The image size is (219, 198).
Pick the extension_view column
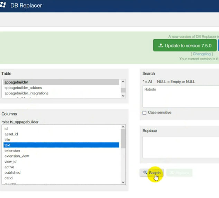tap(17, 156)
